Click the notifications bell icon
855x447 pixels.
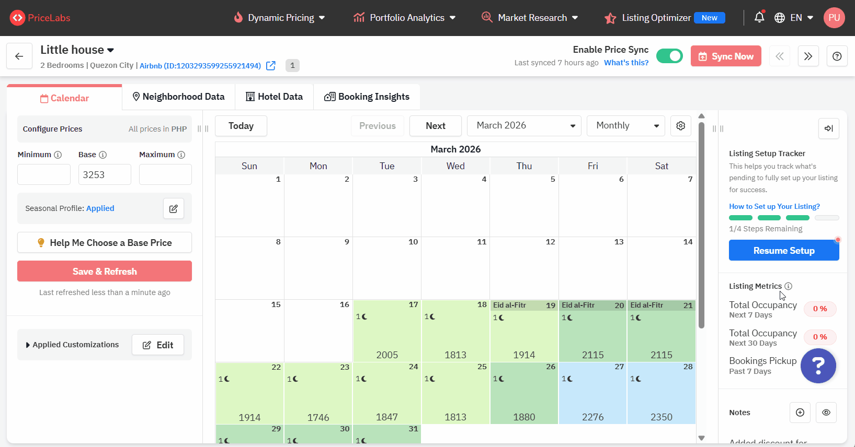(x=759, y=17)
